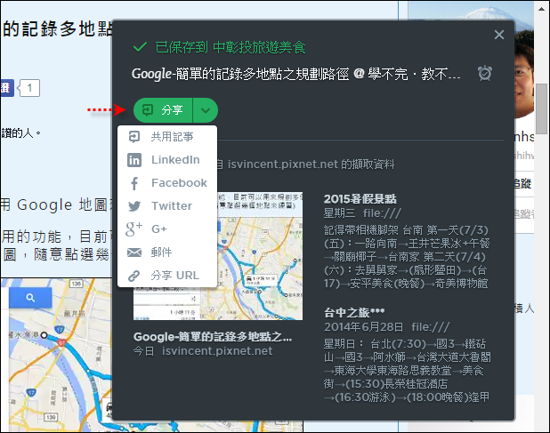Select 共用記事 from share menu

point(167,137)
